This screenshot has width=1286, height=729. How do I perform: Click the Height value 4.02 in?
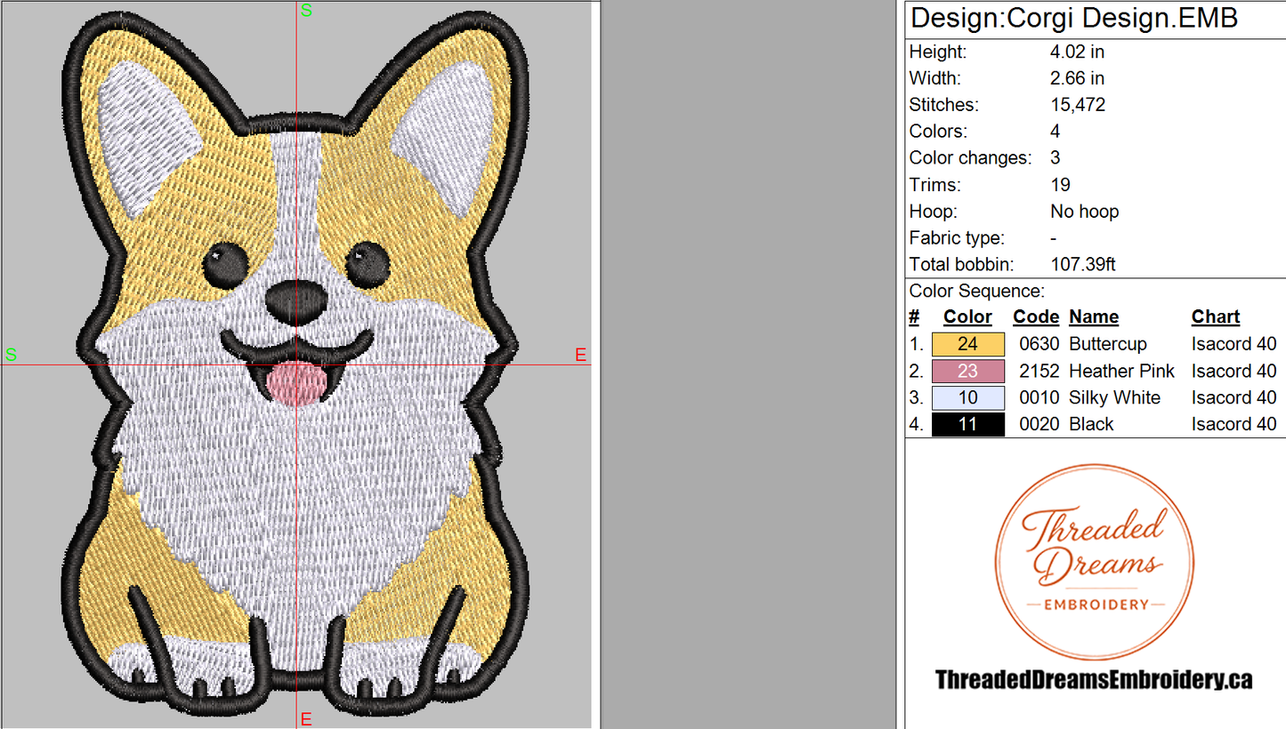click(x=1077, y=52)
